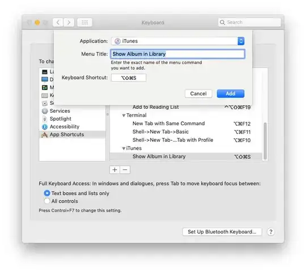The image size is (306, 272).
Task: Click the iTunes icon in Application field
Action: tap(117, 41)
